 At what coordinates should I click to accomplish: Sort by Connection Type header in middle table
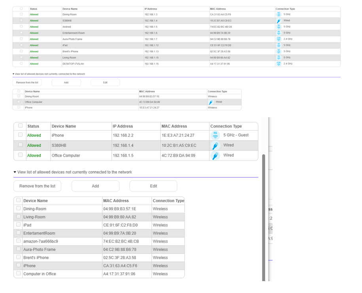226,126
